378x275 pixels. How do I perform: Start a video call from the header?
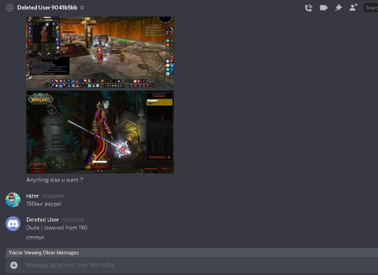pos(324,8)
